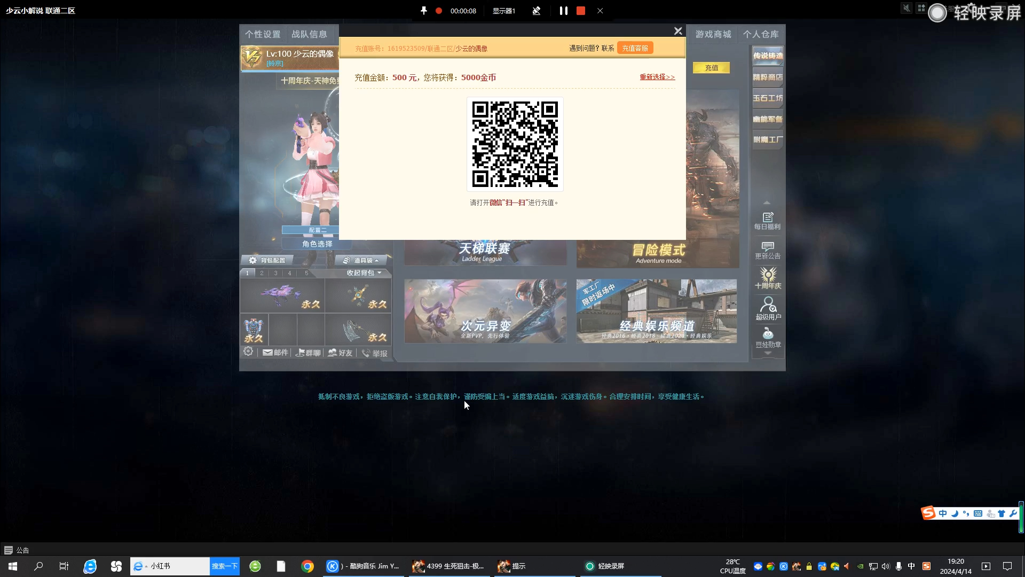Open the 好友 friends icon
This screenshot has width=1025, height=577.
pos(341,353)
